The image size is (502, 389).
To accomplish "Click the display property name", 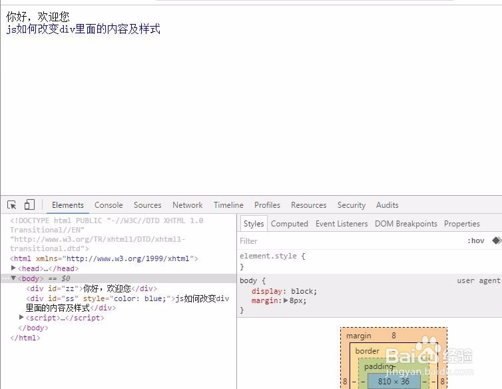I will click(x=267, y=291).
